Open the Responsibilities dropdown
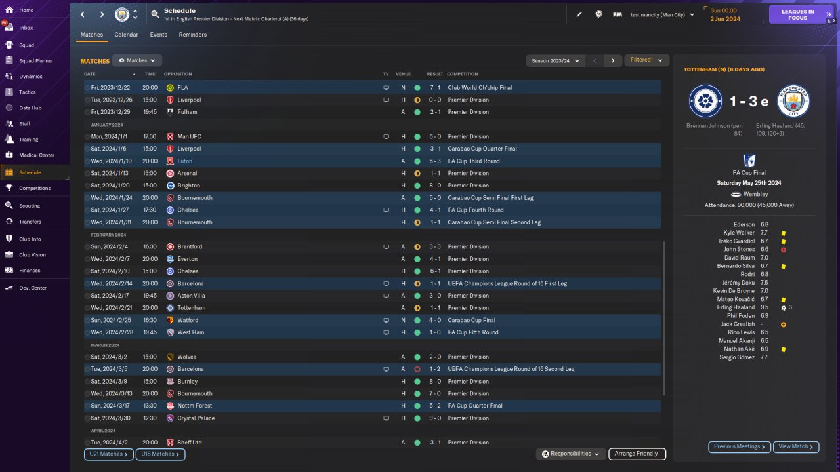 coord(570,454)
